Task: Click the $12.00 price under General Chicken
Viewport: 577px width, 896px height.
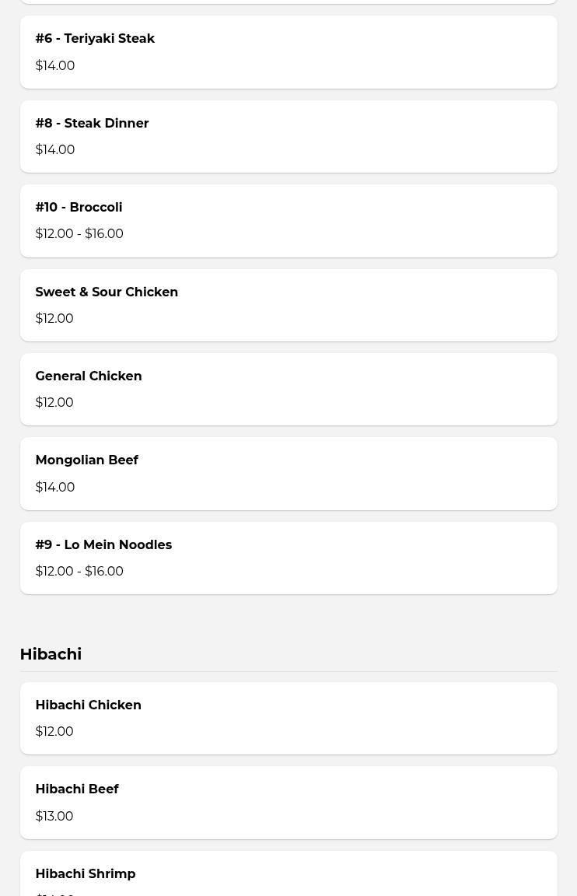Action: [54, 403]
